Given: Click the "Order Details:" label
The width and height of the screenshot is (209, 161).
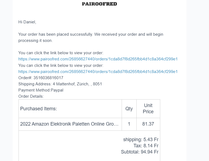Looking at the screenshot, I should coord(31,96).
